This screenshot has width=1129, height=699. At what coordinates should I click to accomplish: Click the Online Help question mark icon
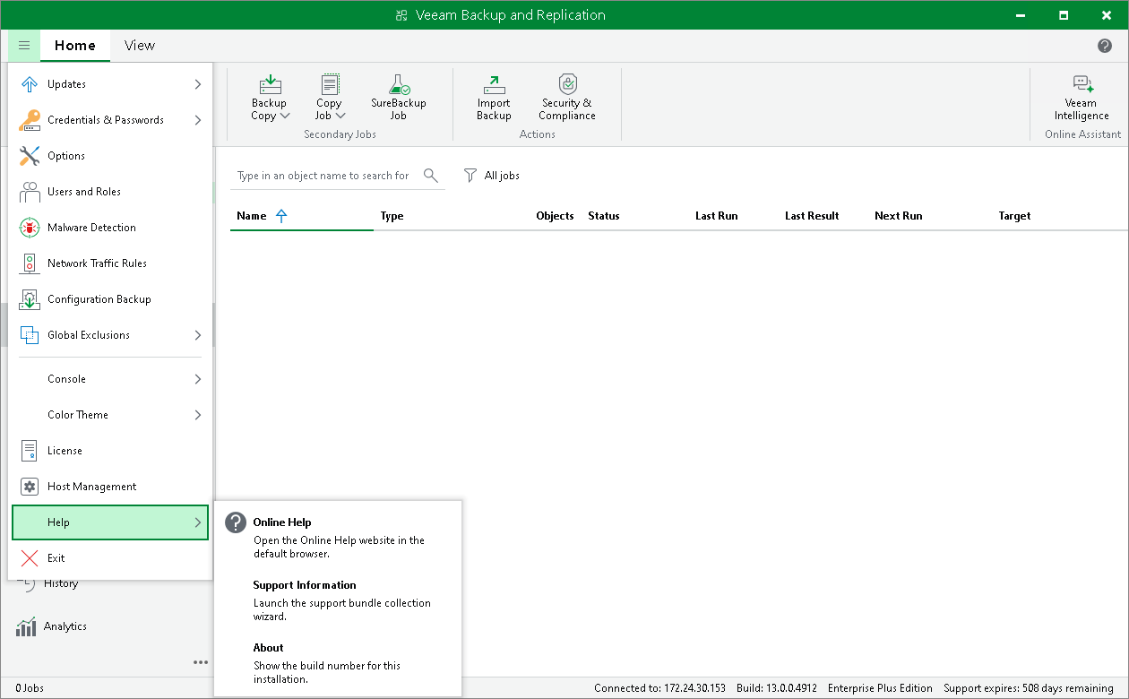[x=236, y=522]
